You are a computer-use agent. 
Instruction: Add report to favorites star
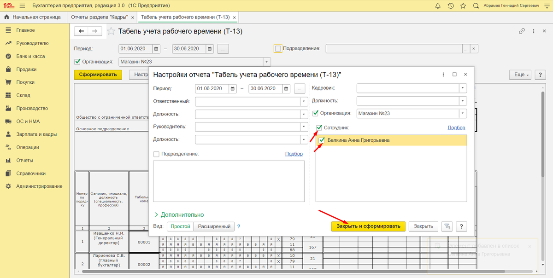coord(111,31)
